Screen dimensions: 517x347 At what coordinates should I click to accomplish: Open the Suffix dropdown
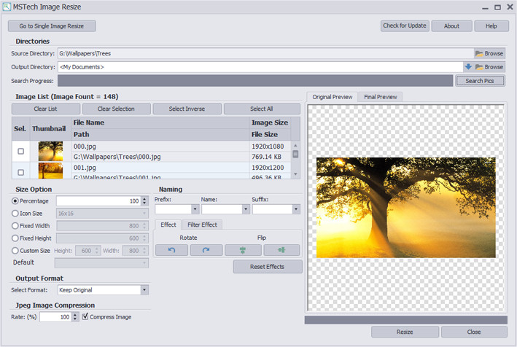pyautogui.click(x=296, y=209)
